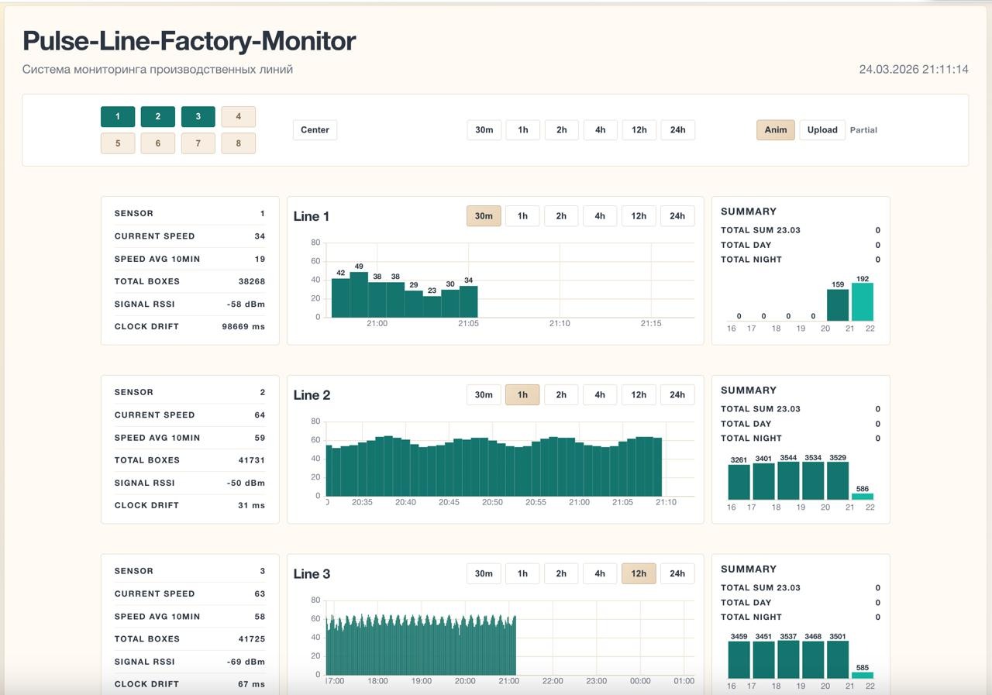Disable sensor 1 in the sensor selector
Screen dimensions: 992x695
click(x=118, y=116)
